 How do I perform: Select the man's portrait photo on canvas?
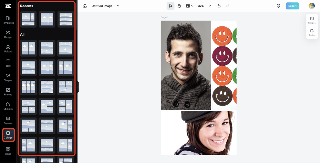[x=186, y=65]
